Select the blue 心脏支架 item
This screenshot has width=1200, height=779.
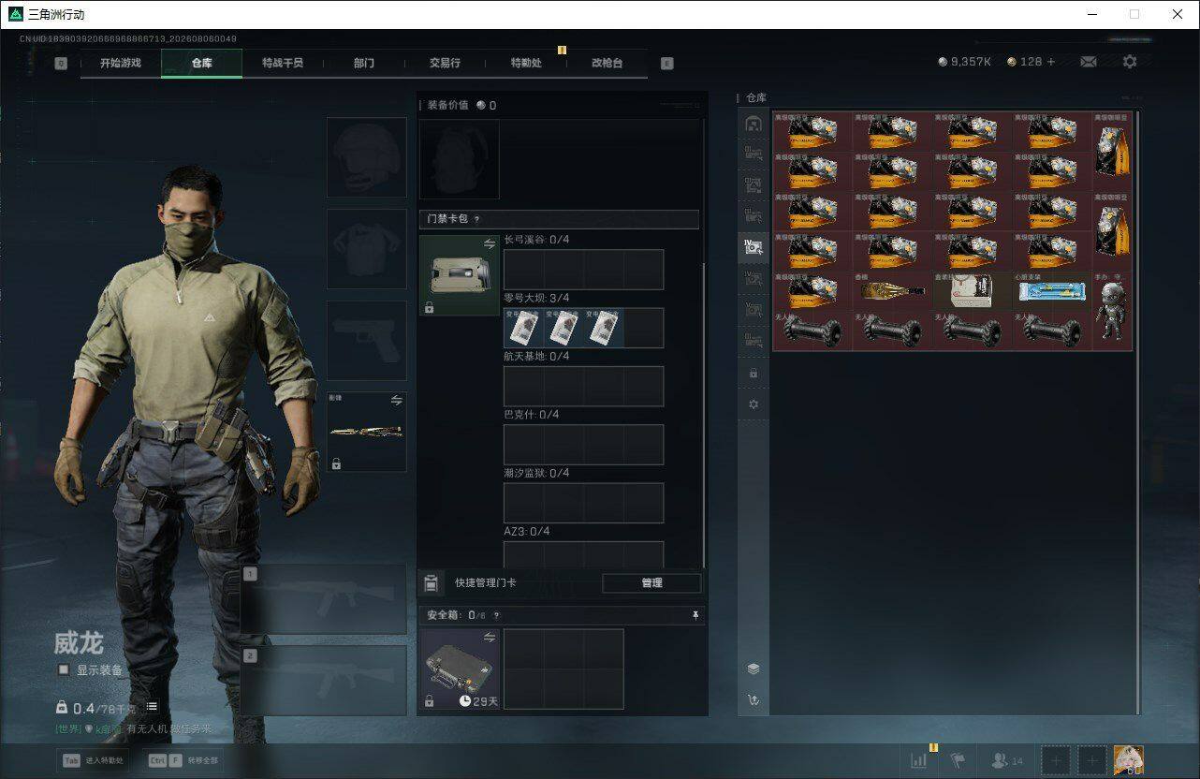click(x=1053, y=291)
